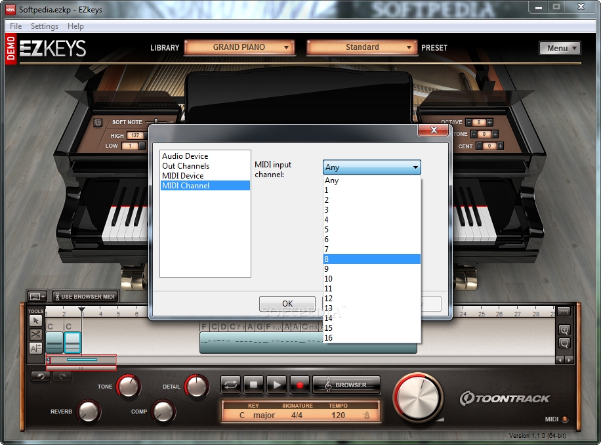Choose MIDI channel 8
601x445 pixels.
point(372,259)
